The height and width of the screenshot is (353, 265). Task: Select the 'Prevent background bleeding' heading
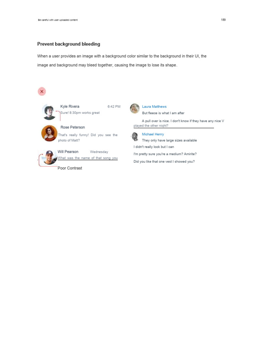(69, 44)
